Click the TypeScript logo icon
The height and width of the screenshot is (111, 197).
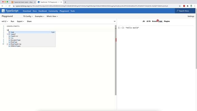tap(3, 11)
